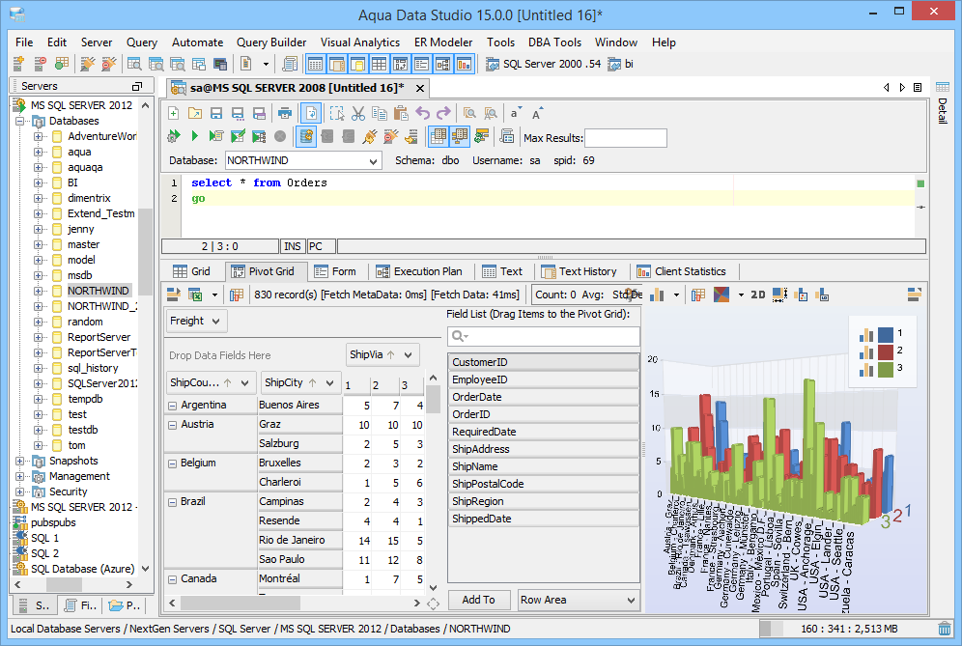Collapse the Databases tree node
This screenshot has height=646, width=962.
tap(20, 122)
